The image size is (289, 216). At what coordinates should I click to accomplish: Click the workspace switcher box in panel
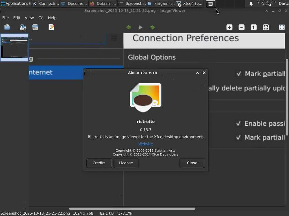point(211,4)
